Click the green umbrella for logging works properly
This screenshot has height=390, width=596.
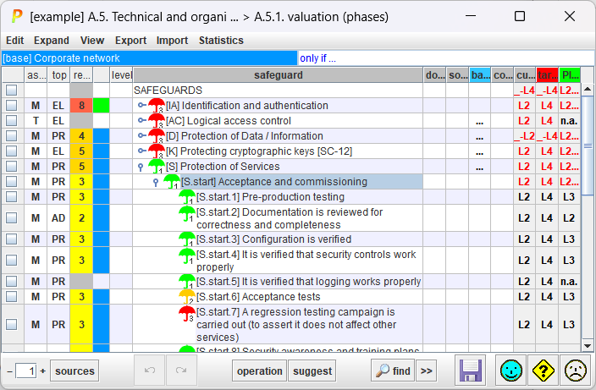click(186, 282)
